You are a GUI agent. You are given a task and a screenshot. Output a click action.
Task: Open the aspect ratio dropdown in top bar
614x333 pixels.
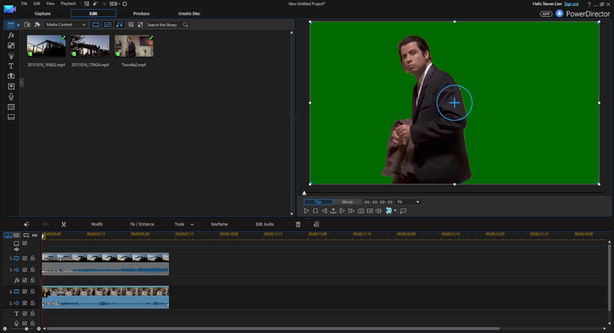point(115,4)
